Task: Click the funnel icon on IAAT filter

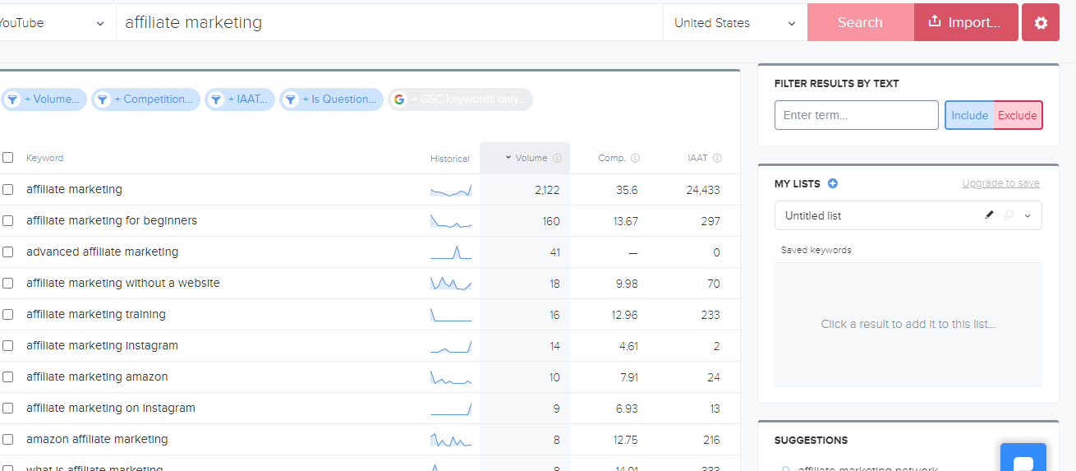Action: pos(216,99)
